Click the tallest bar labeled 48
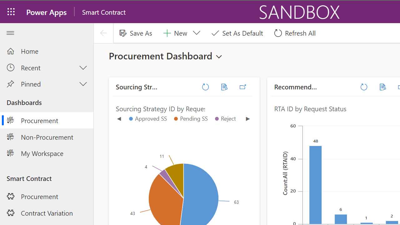400x225 pixels. [315, 185]
